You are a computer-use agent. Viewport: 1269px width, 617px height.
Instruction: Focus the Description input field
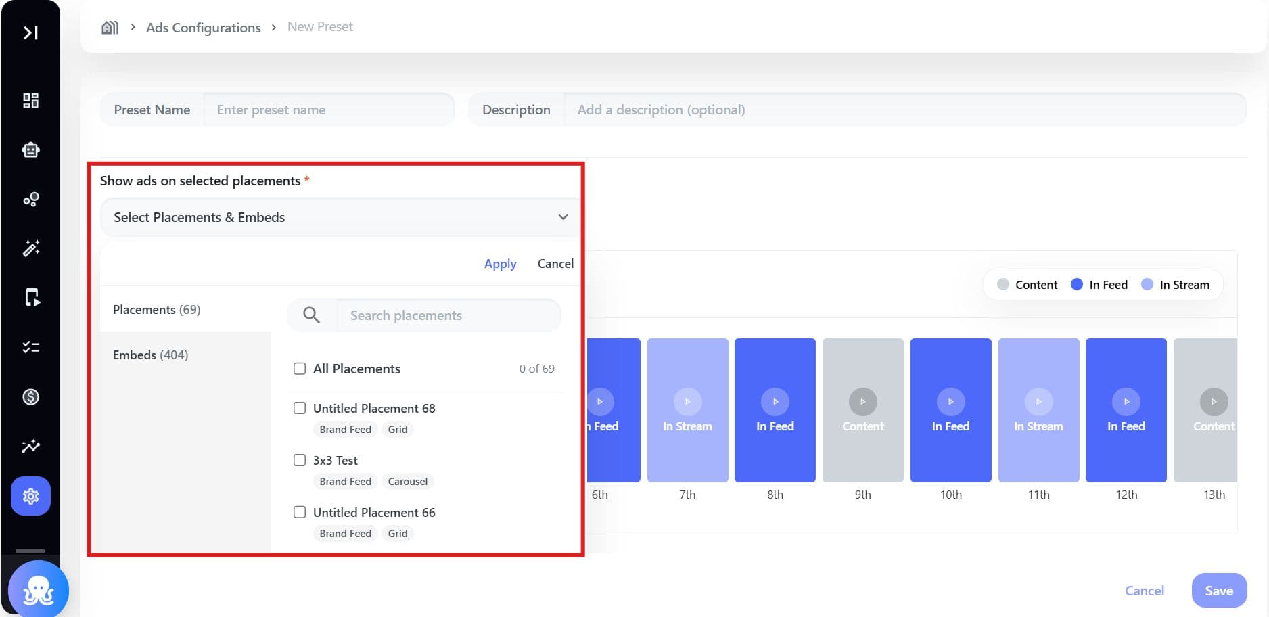coord(905,110)
